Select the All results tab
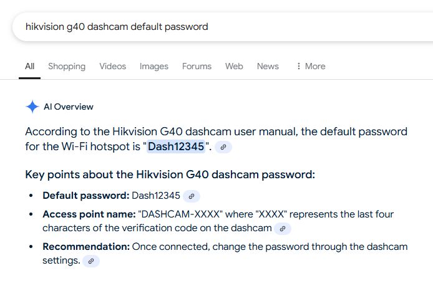The width and height of the screenshot is (433, 301). [x=29, y=66]
